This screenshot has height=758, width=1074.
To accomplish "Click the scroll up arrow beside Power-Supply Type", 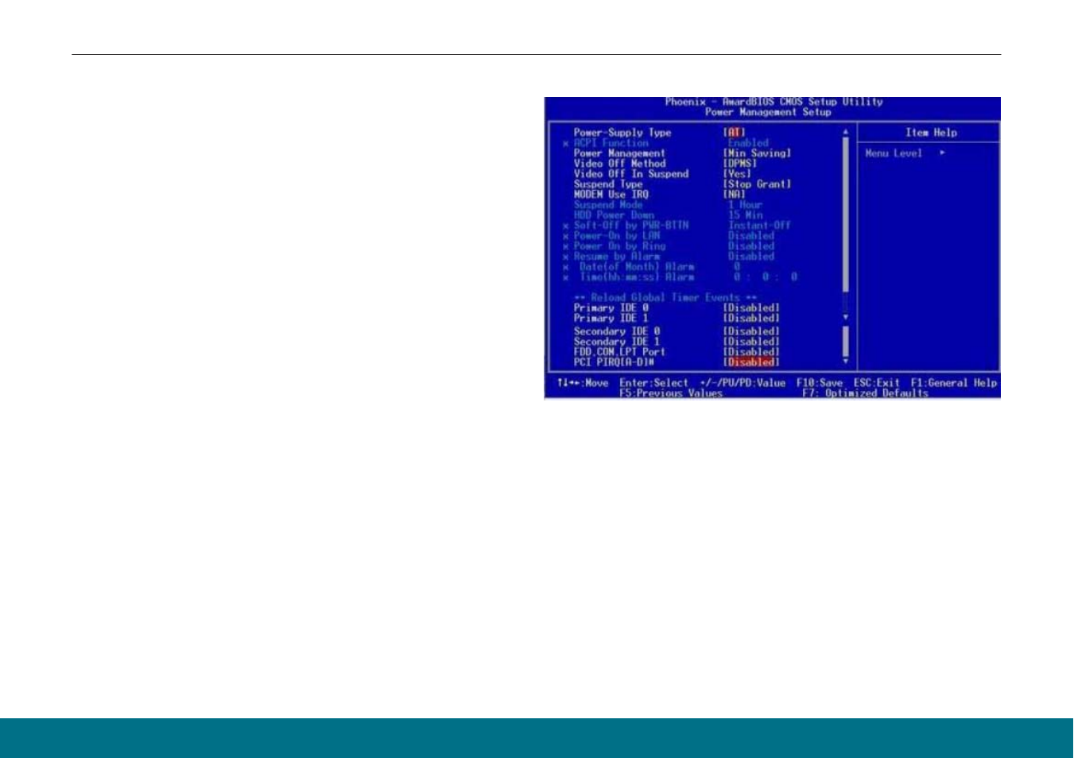I will point(845,132).
